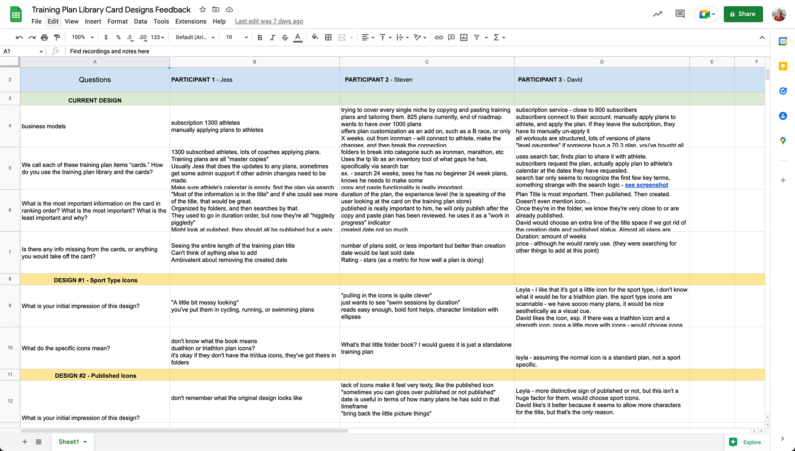Open the File menu
Image resolution: width=795 pixels, height=451 pixels.
(36, 21)
